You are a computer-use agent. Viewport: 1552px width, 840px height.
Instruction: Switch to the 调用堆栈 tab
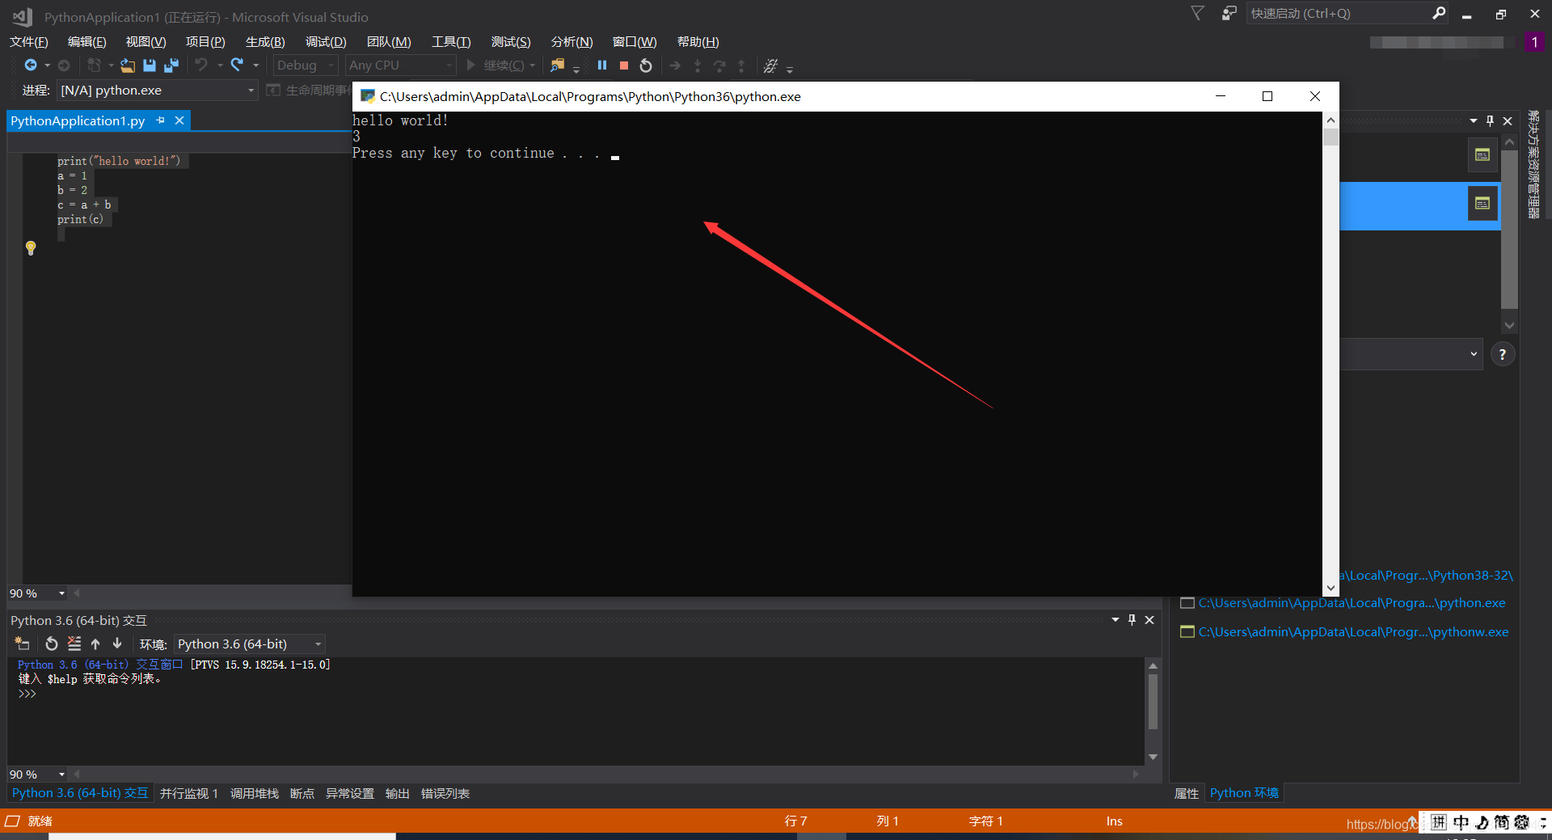(x=255, y=794)
